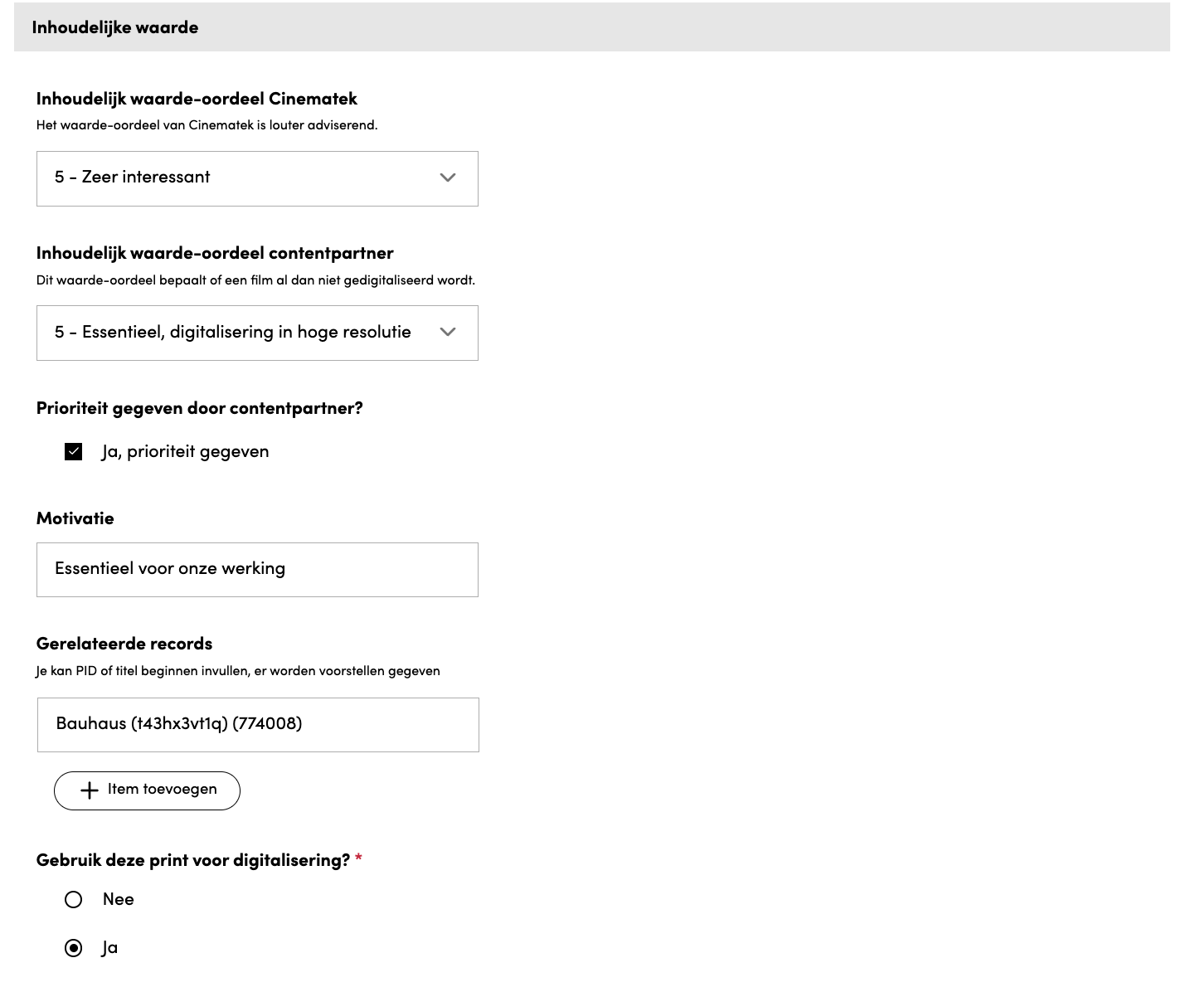Screen dimensions: 1181x992
Task: Open the contentpartner waarde-oordeel dropdown
Action: pos(257,333)
